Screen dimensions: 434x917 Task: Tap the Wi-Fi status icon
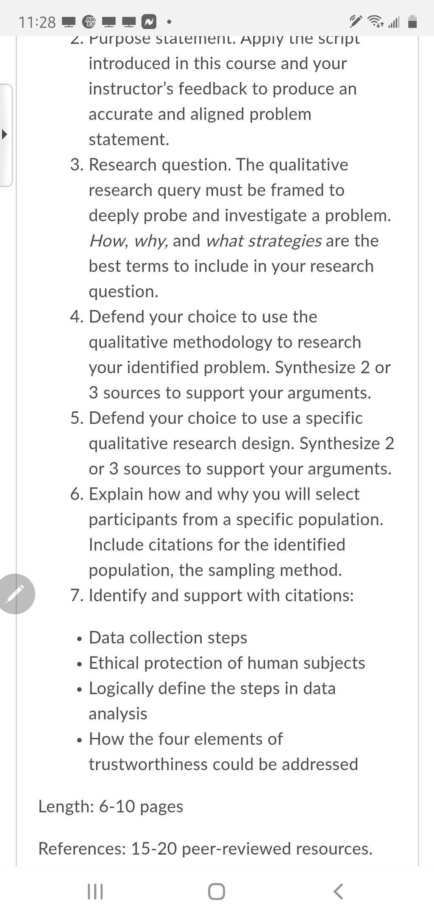[375, 21]
